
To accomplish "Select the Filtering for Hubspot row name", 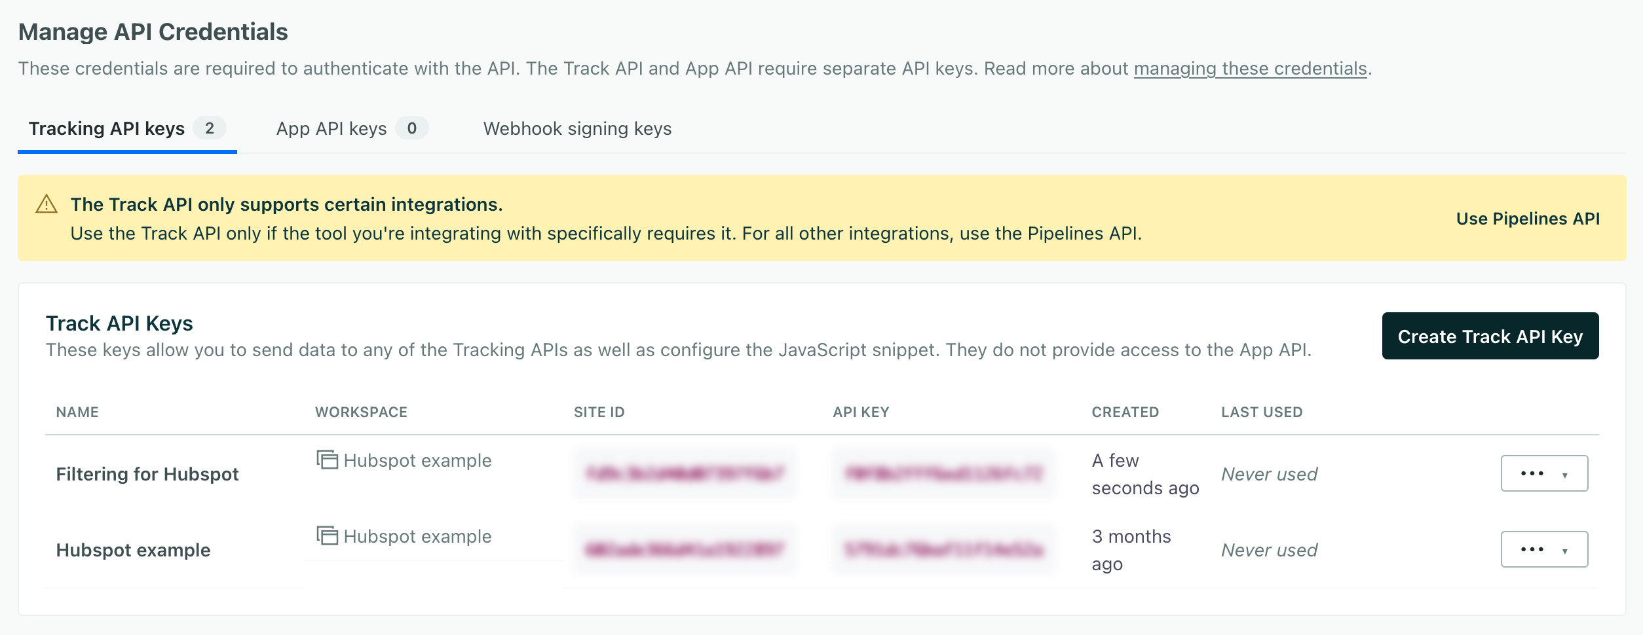I will [x=147, y=473].
